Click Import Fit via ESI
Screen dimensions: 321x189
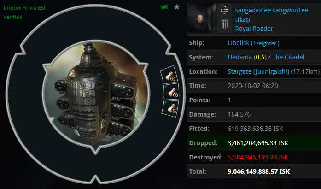click(24, 8)
